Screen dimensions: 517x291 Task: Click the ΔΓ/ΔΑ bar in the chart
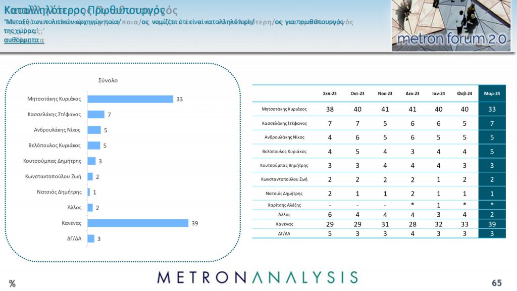pos(91,238)
